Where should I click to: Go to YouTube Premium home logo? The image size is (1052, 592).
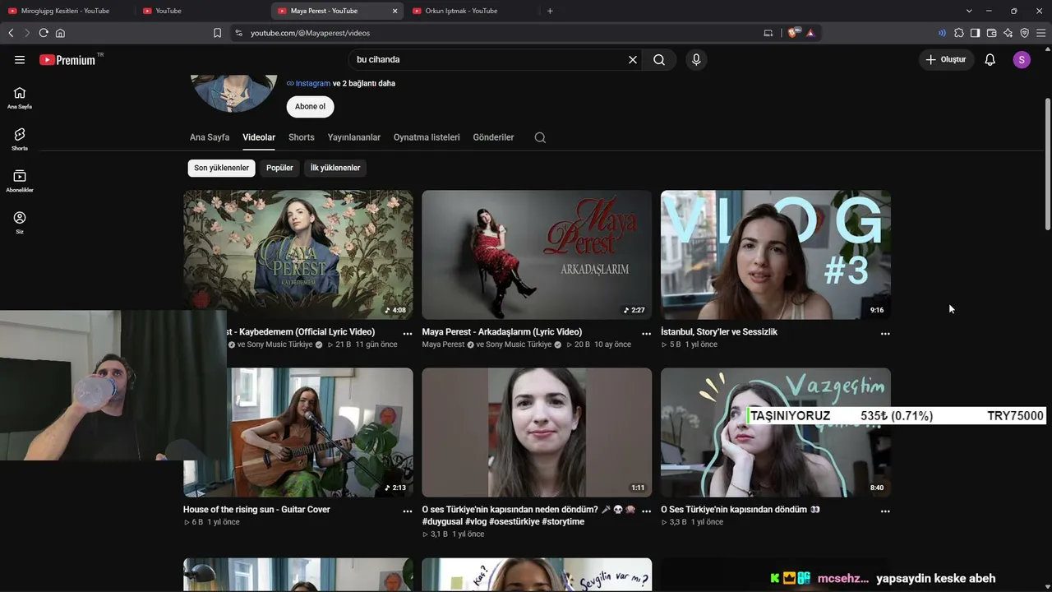click(67, 60)
